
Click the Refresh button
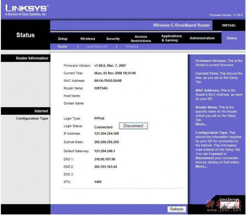pyautogui.click(x=177, y=209)
